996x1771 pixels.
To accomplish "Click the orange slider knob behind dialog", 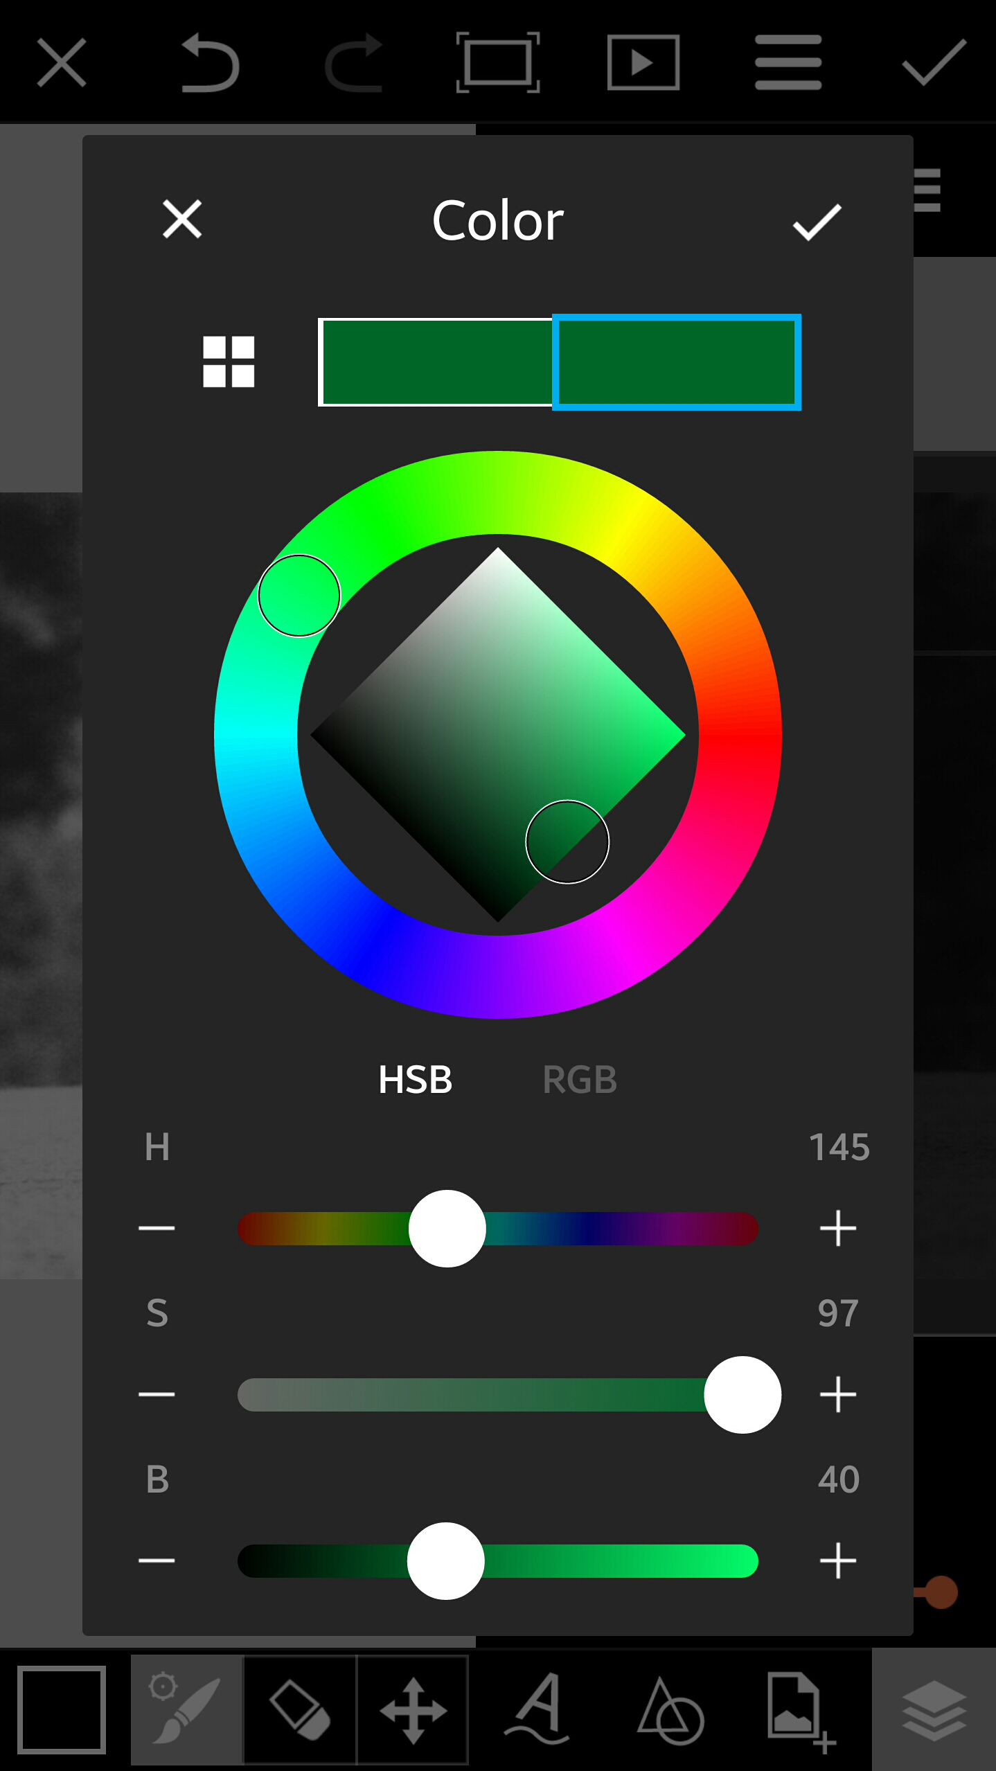I will pyautogui.click(x=941, y=1592).
